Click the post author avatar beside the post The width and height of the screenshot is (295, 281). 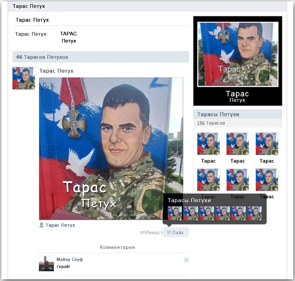(x=24, y=78)
